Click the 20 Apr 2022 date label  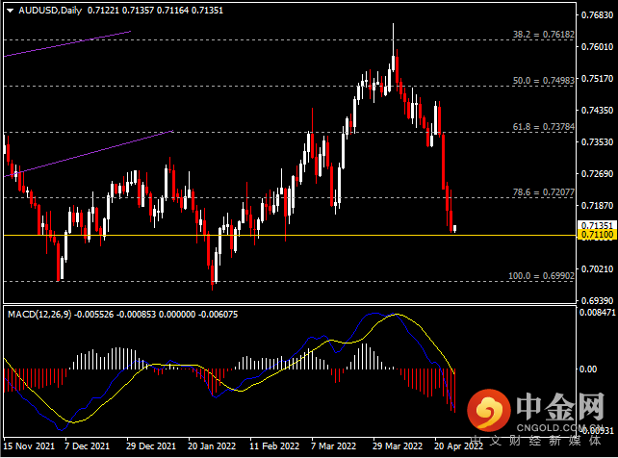click(458, 446)
